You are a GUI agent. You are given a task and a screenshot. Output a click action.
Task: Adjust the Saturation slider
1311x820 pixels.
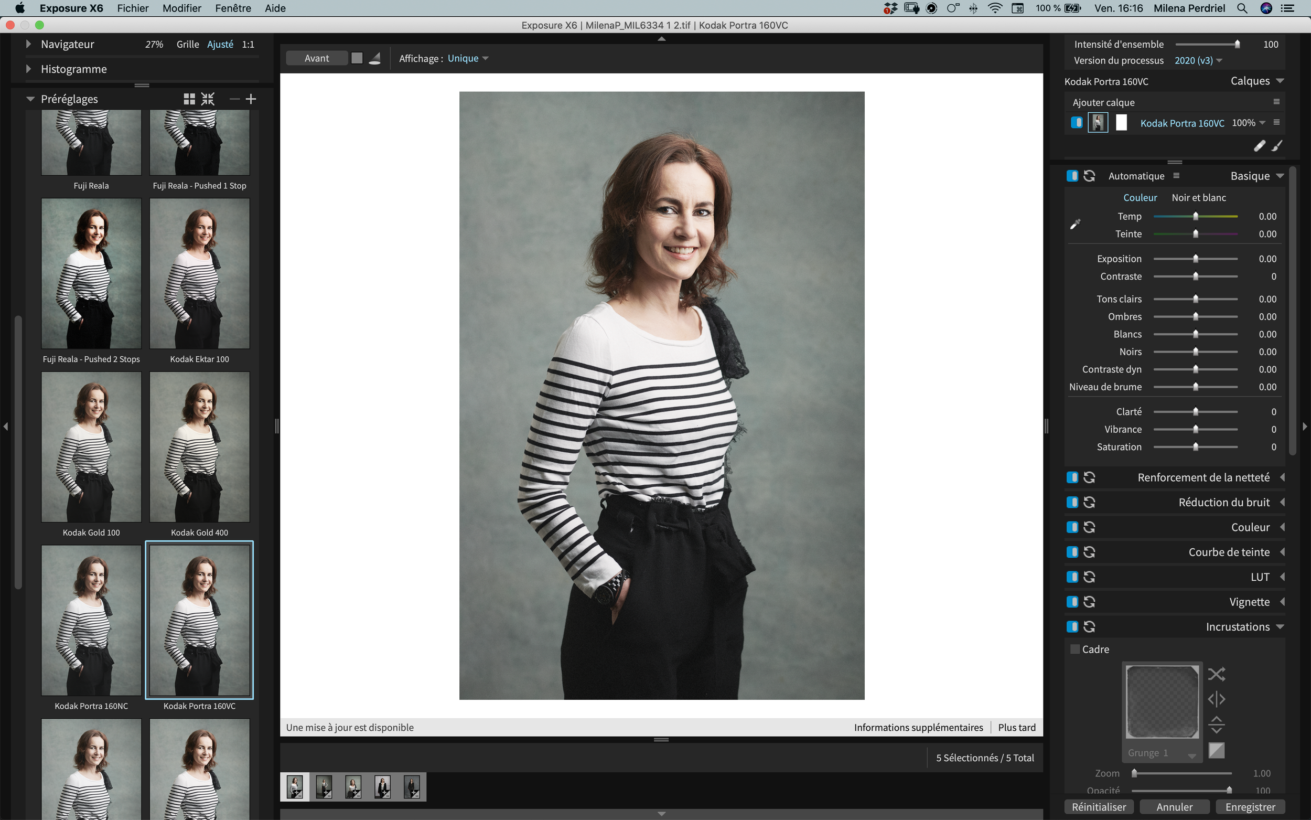pyautogui.click(x=1195, y=447)
